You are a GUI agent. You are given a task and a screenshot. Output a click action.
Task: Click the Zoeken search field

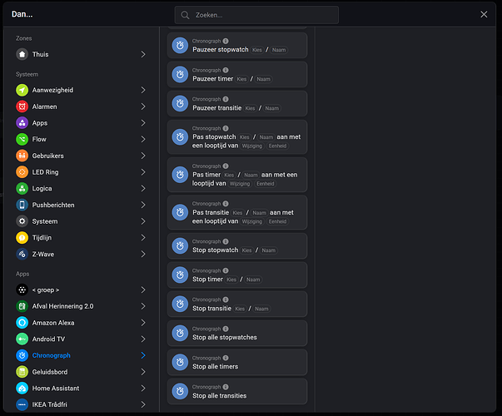pyautogui.click(x=256, y=15)
